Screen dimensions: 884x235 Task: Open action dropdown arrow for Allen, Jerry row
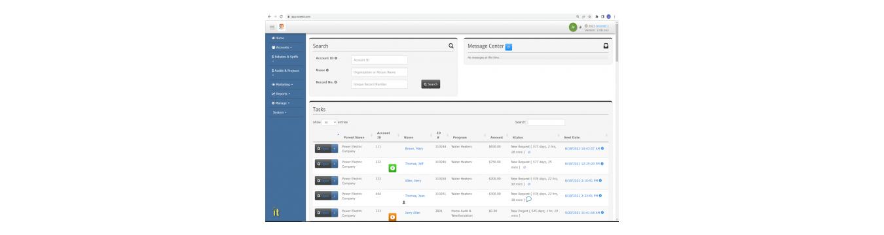tap(335, 180)
